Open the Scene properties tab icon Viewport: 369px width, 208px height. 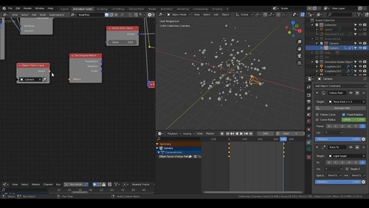tap(309, 114)
